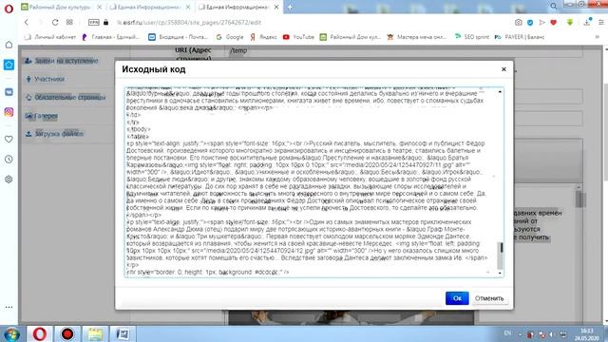Open Instagram in Opera sidebar
608x342 pixels.
click(x=9, y=112)
